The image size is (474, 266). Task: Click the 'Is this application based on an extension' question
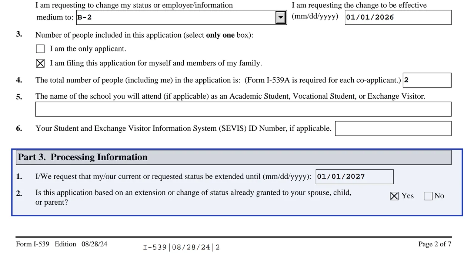pyautogui.click(x=193, y=197)
